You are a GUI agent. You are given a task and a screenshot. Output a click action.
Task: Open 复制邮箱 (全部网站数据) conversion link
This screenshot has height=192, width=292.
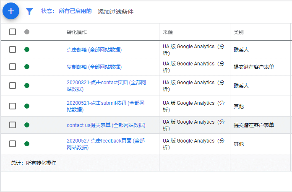tap(94, 67)
